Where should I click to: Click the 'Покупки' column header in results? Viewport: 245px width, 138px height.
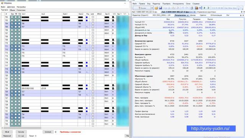click(x=183, y=19)
